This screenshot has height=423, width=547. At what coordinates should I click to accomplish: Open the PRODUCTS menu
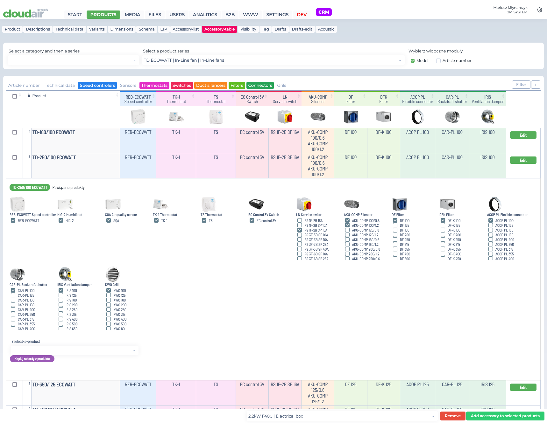[x=103, y=15]
